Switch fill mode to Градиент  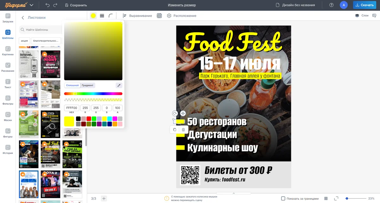click(88, 85)
